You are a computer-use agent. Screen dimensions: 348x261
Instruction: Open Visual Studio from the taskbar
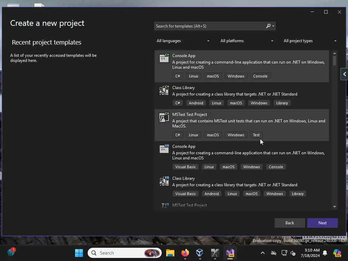click(x=230, y=253)
